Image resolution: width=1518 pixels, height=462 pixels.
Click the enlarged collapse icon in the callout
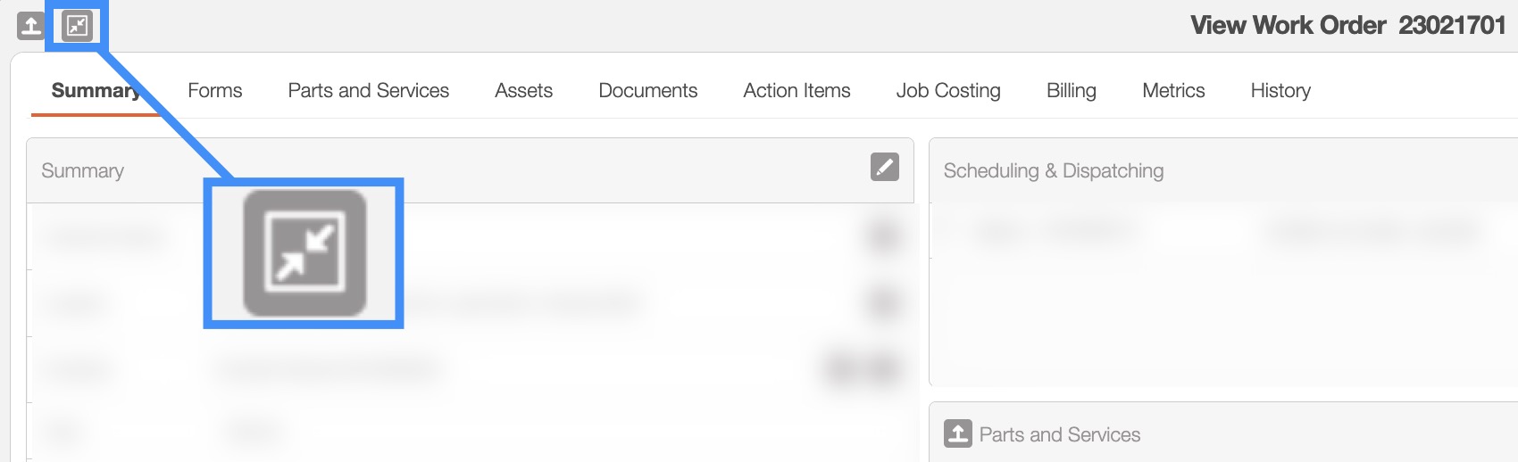(304, 253)
